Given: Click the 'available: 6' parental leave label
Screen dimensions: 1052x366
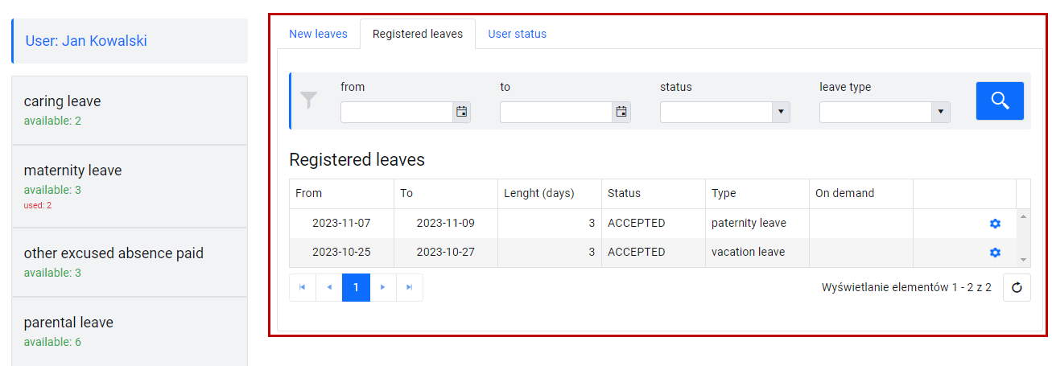Looking at the screenshot, I should tap(52, 342).
